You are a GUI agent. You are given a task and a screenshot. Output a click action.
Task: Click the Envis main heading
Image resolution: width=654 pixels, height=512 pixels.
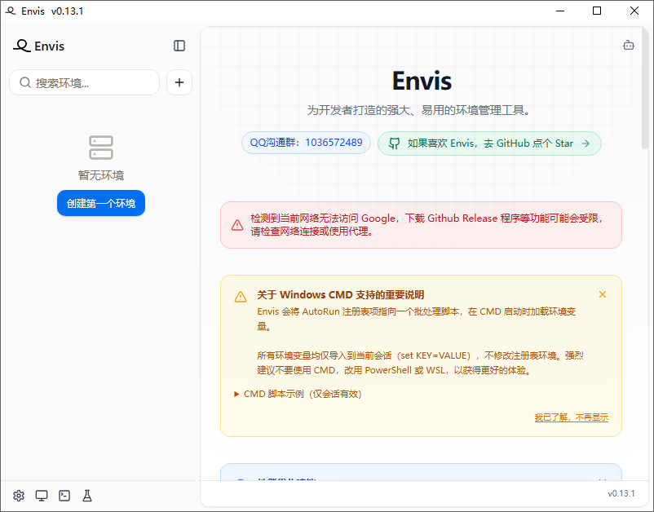tap(422, 81)
